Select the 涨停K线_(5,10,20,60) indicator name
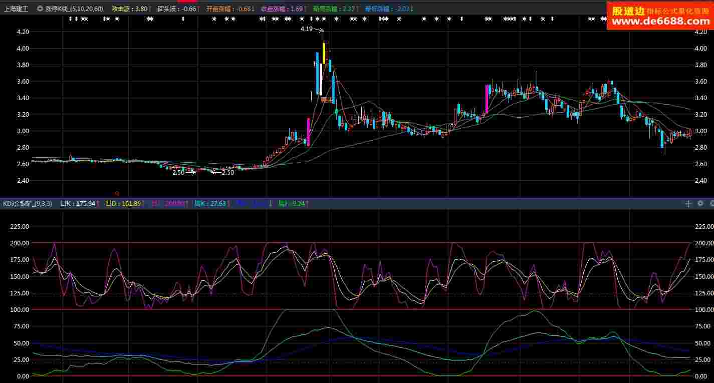The width and height of the screenshot is (714, 383). pyautogui.click(x=74, y=9)
